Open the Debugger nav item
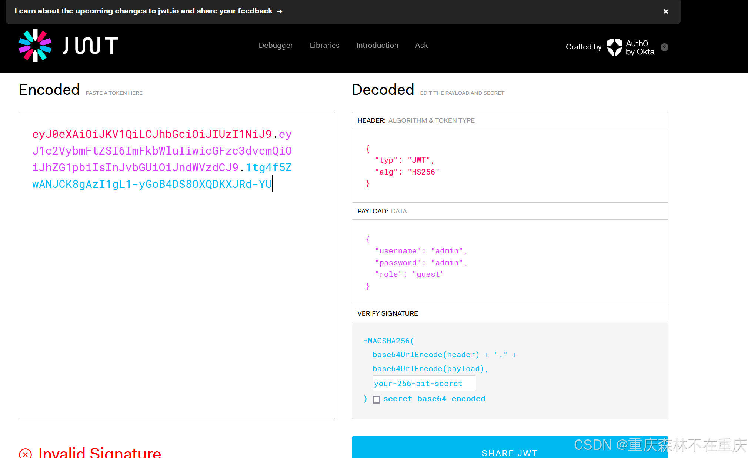Viewport: 748px width, 458px height. (276, 45)
